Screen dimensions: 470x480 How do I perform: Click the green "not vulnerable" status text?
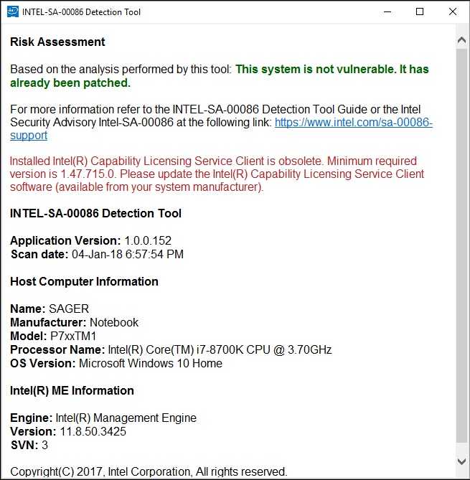pyautogui.click(x=332, y=70)
